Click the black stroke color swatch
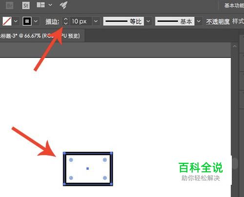Viewport: 244px width, 197px height. tap(27, 21)
